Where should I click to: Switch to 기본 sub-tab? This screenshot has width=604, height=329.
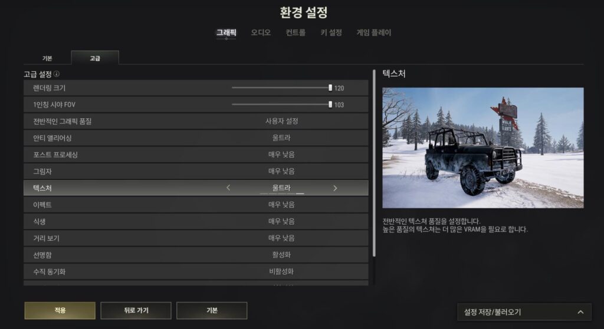47,58
